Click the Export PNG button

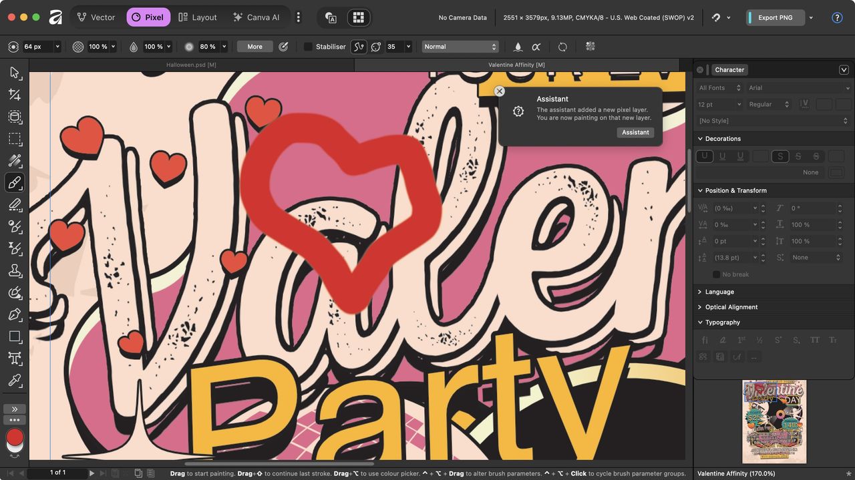775,17
